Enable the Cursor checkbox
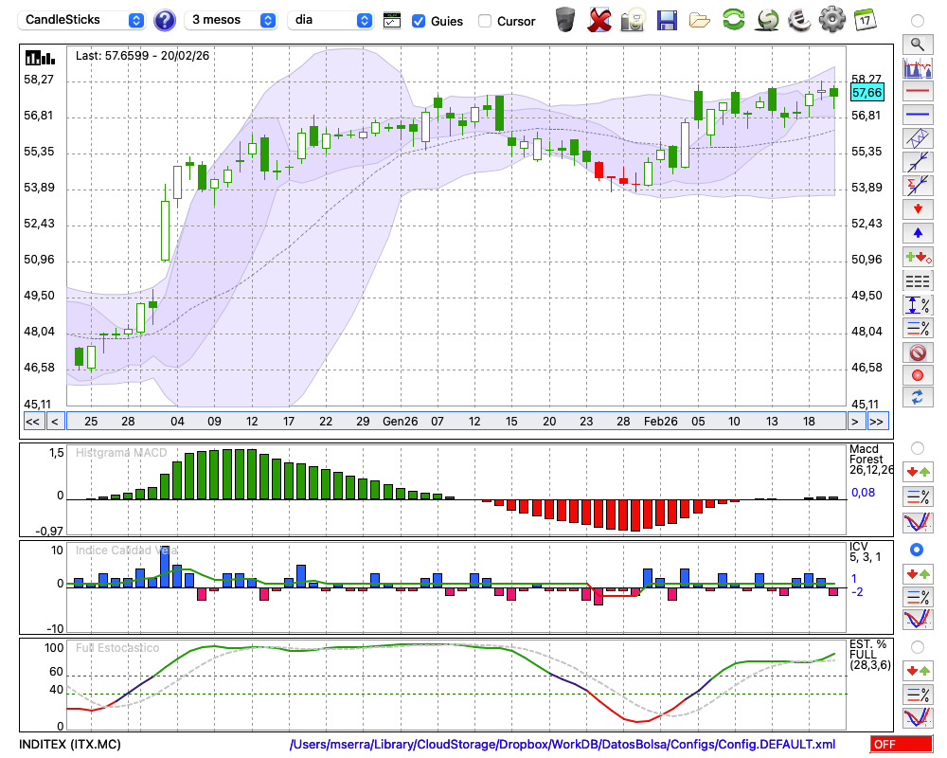Image resolution: width=947 pixels, height=758 pixels. [x=485, y=21]
